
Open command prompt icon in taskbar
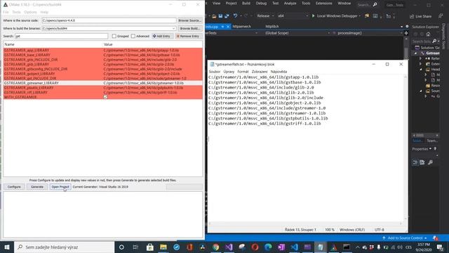[347, 247]
